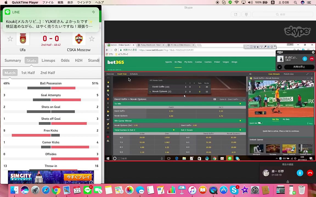Open LINE on the Windows taskbar
The image size is (316, 197).
click(230, 158)
